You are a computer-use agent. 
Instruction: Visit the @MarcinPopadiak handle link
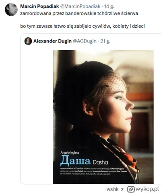click(80, 6)
